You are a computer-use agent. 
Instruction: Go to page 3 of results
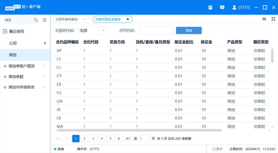pyautogui.click(x=93, y=139)
